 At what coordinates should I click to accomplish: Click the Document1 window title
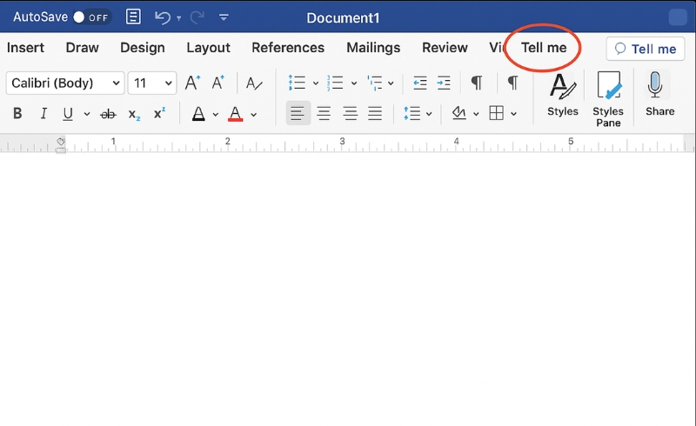click(x=343, y=17)
